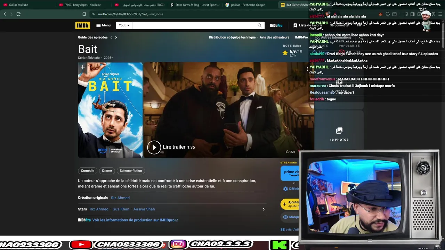Click the YouTube icon in bottom banner
Screen dimensions: 445x250
point(81,244)
